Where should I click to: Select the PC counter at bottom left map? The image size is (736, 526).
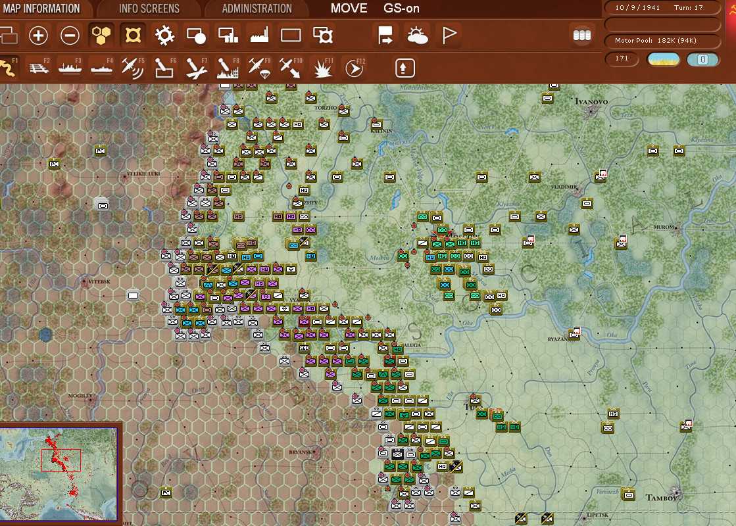click(x=166, y=492)
